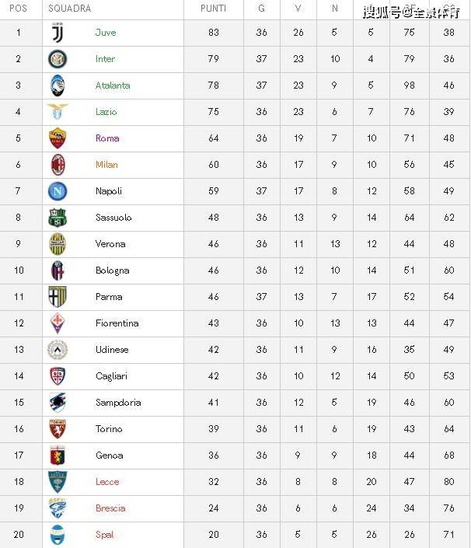Click the V wins column header
This screenshot has height=548, width=471.
tap(298, 9)
